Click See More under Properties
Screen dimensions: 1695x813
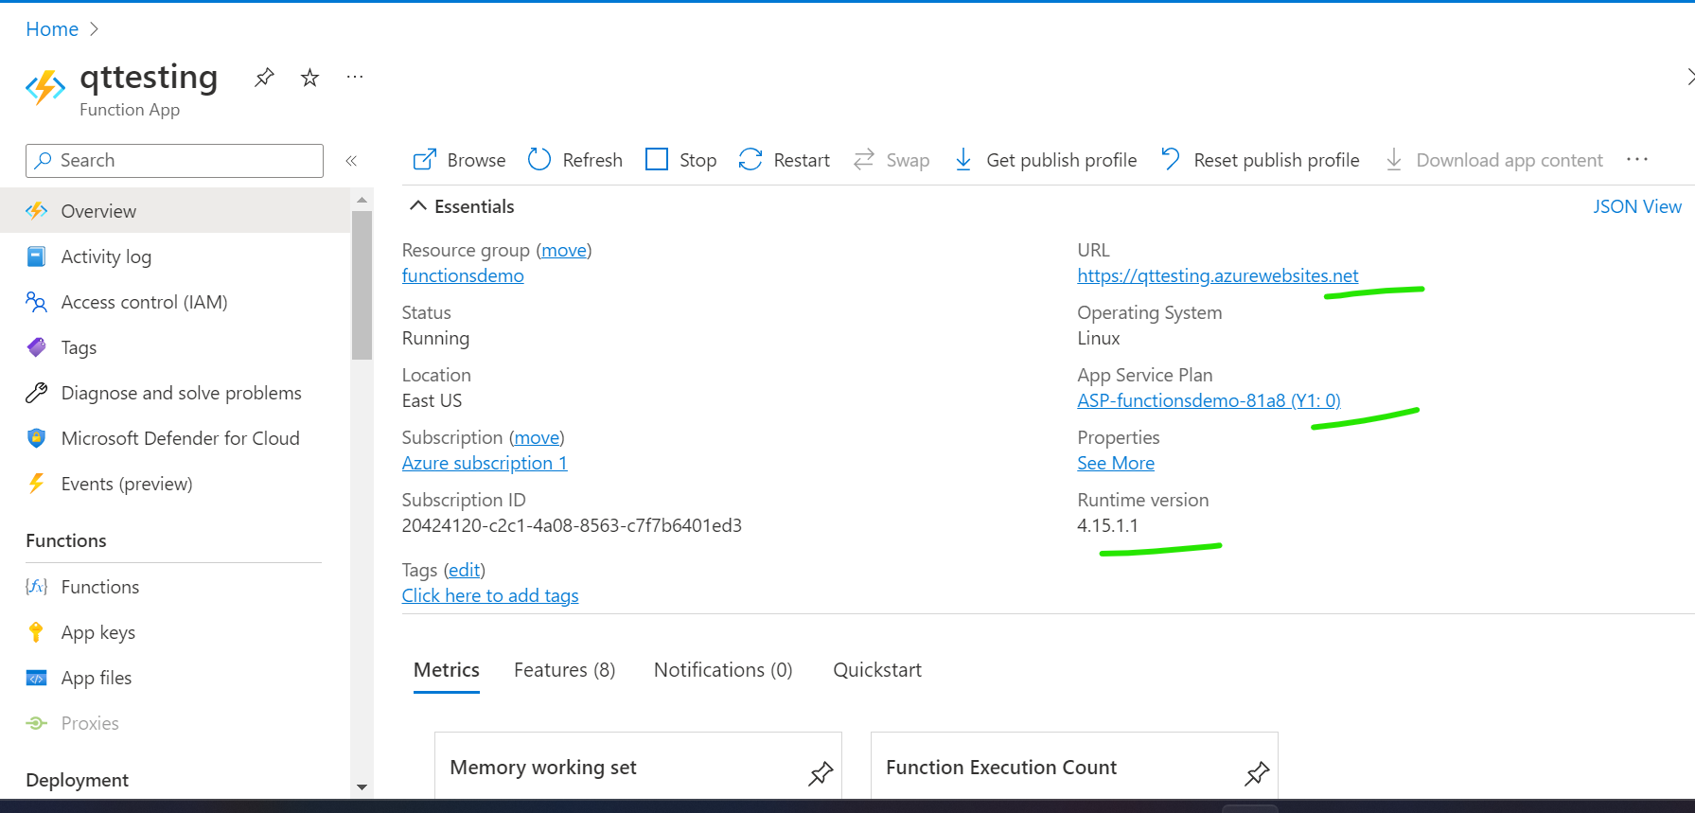[x=1116, y=463]
